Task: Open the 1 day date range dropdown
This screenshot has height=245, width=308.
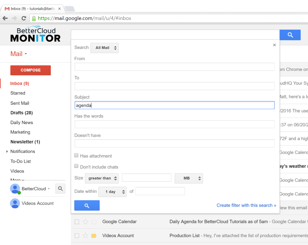Action: (x=113, y=192)
